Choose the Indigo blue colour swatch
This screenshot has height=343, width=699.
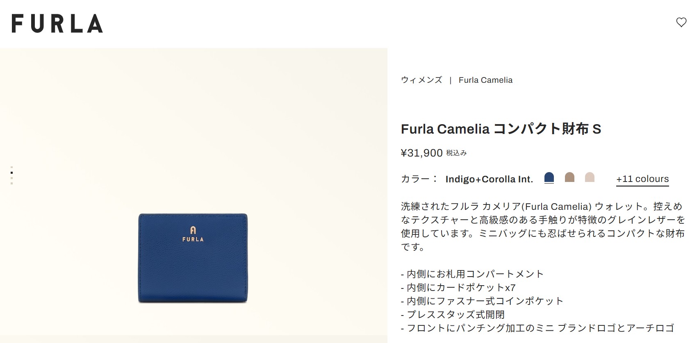coord(549,177)
